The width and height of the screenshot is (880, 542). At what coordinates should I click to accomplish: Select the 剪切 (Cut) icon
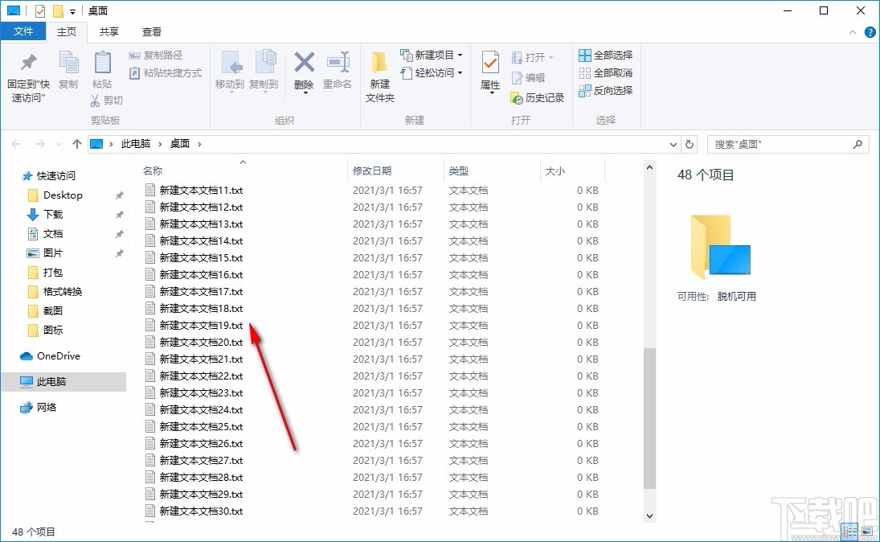(96, 101)
